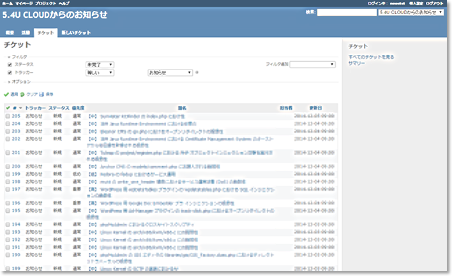Check the box for ticket 205
The image size is (452, 276).
click(8, 117)
